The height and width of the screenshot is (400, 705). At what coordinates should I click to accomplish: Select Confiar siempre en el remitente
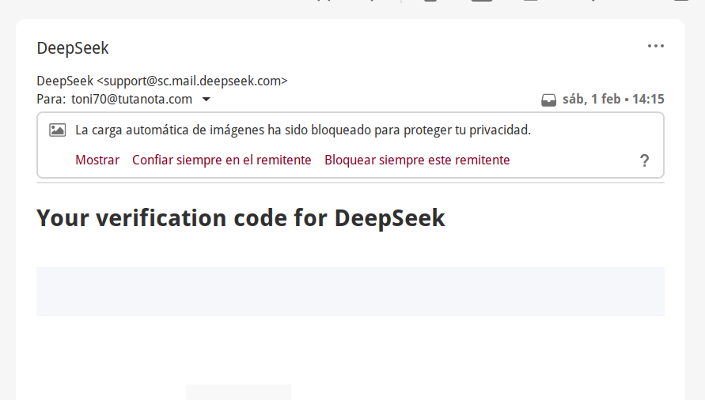(x=222, y=160)
